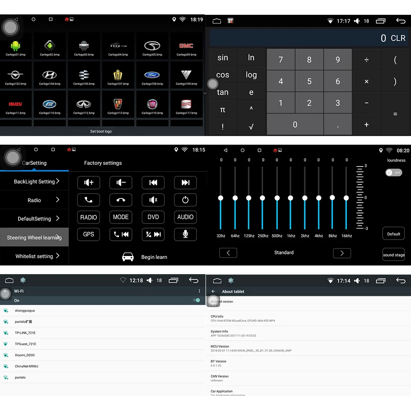
Task: Tap the answer call and previous icon
Action: click(121, 234)
